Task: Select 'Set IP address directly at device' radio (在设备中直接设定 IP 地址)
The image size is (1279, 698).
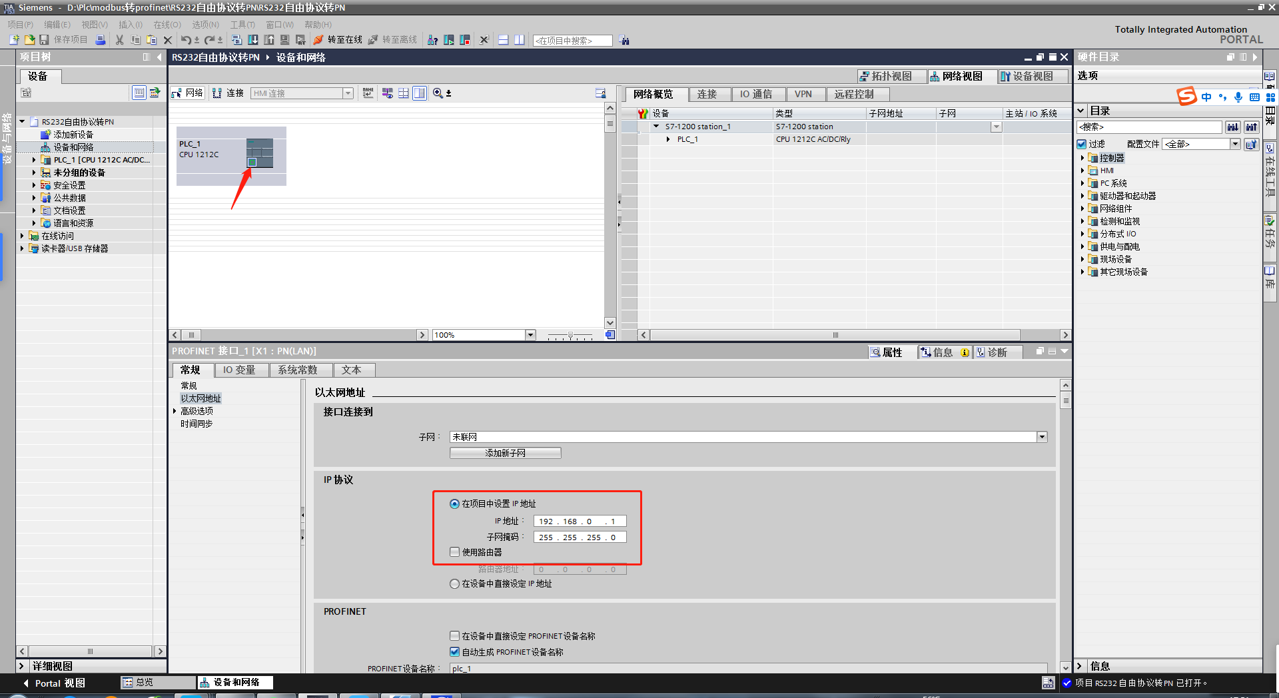Action: click(454, 584)
